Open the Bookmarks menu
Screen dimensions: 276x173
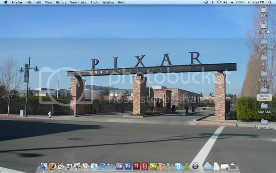pyautogui.click(x=78, y=2)
